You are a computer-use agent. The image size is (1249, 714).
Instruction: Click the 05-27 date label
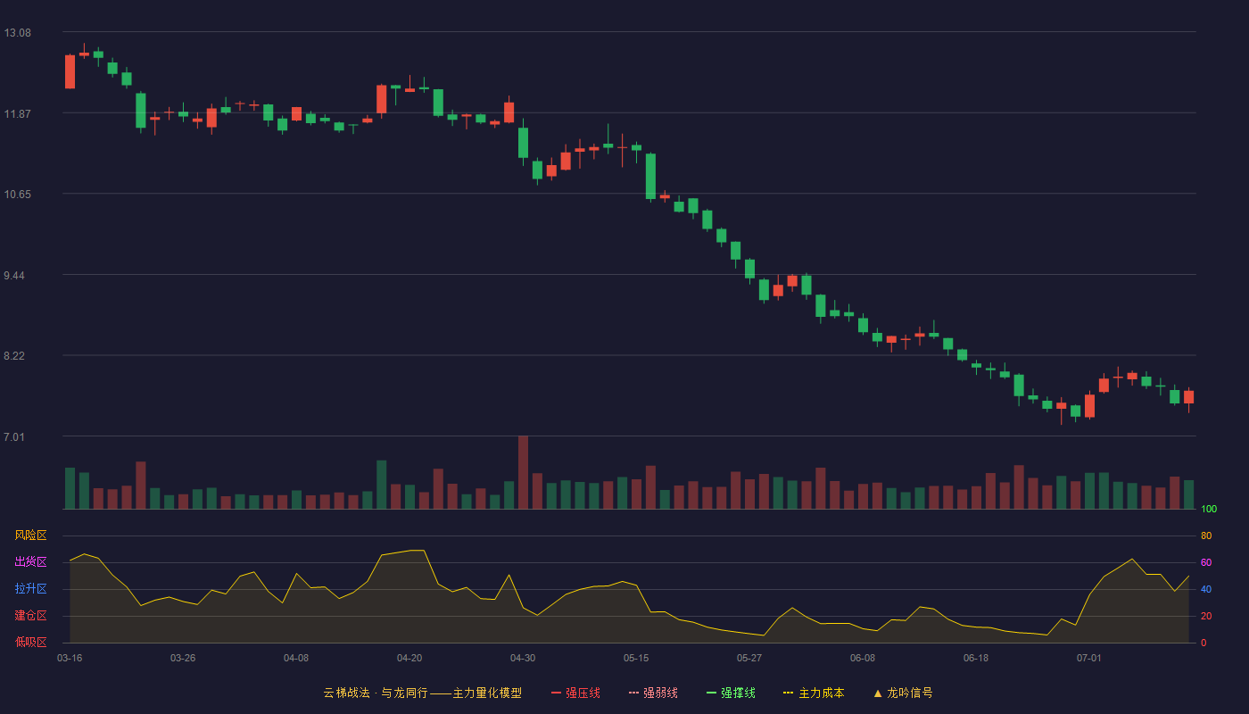click(x=749, y=658)
